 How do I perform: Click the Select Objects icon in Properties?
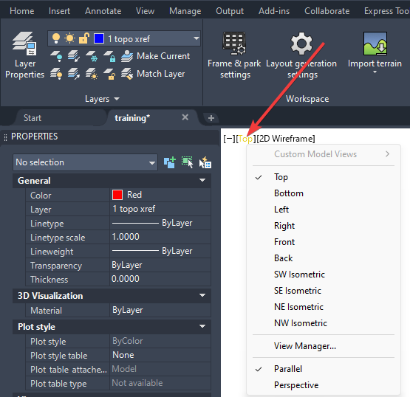coord(187,162)
